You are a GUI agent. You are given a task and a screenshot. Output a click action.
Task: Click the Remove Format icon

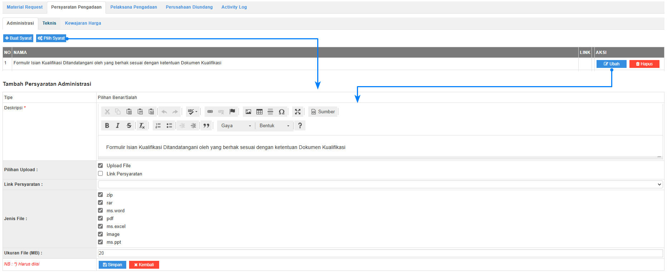(142, 126)
